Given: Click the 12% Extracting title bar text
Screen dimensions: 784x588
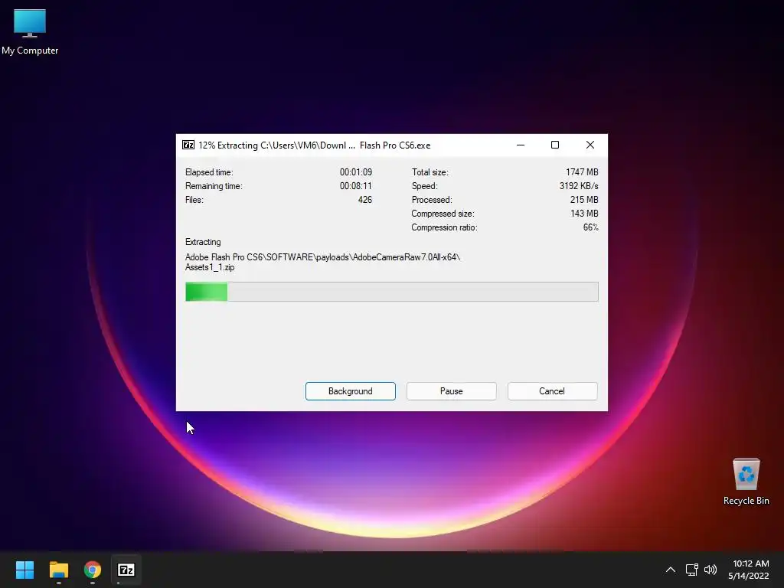Looking at the screenshot, I should (315, 145).
